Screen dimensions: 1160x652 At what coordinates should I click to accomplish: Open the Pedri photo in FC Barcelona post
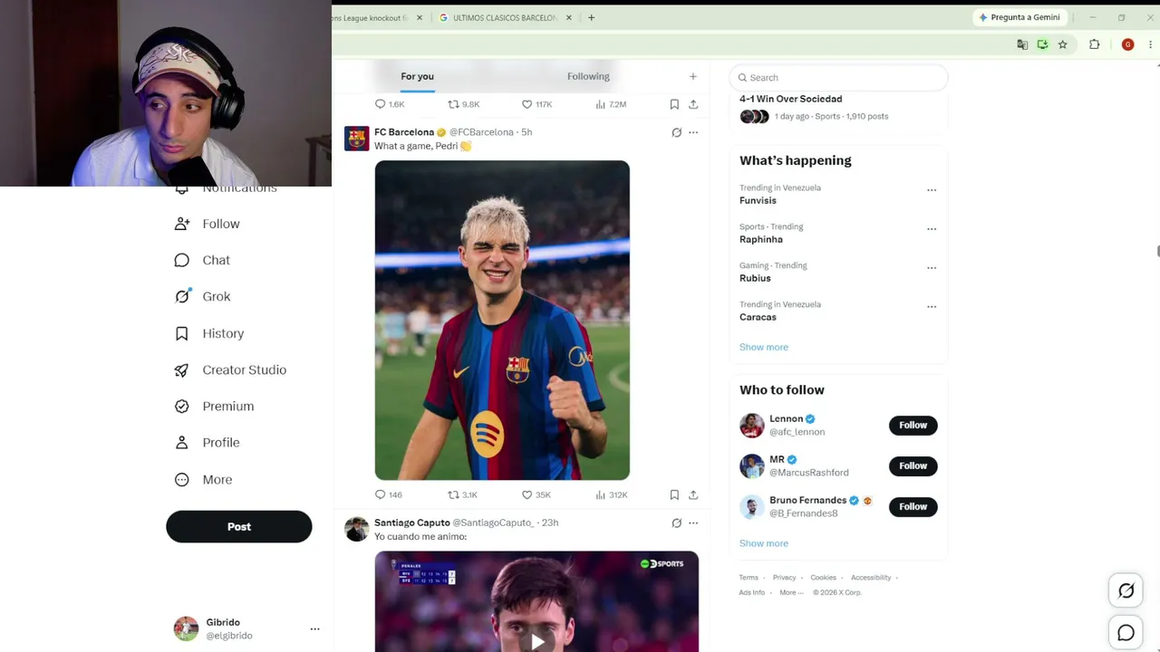pos(502,320)
